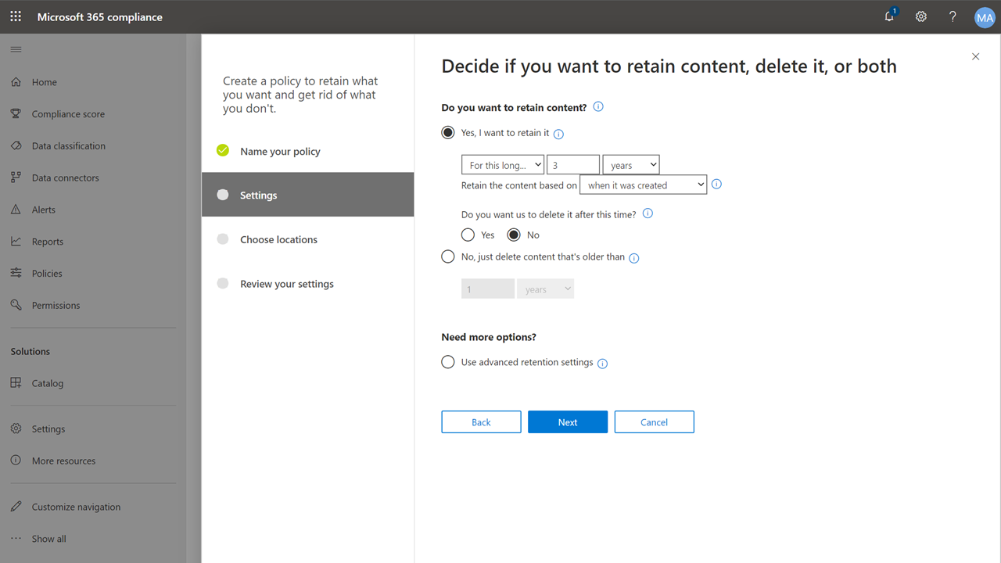Open the app launcher waffle icon
1001x563 pixels.
click(16, 16)
